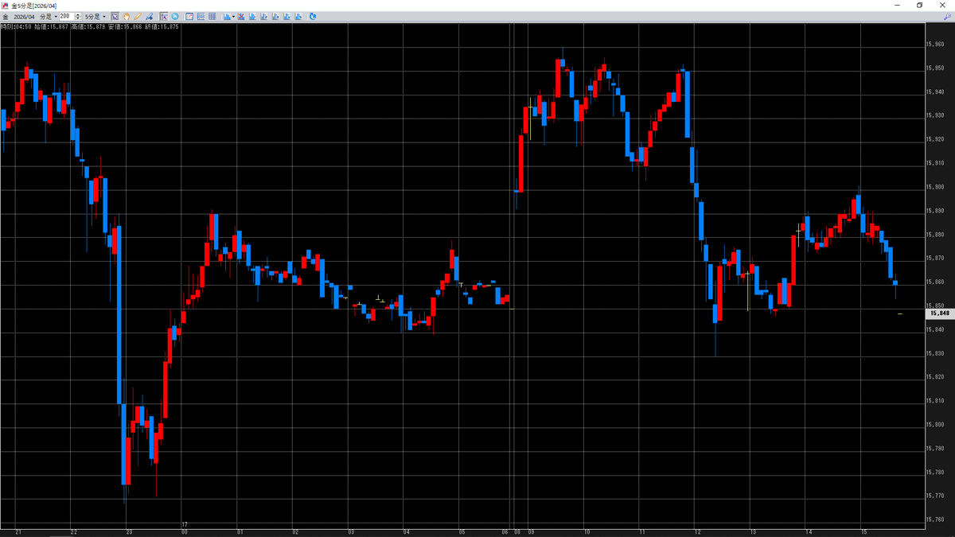Click the fourth of five chart-type icons
Image resolution: width=955 pixels, height=537 pixels.
(287, 17)
